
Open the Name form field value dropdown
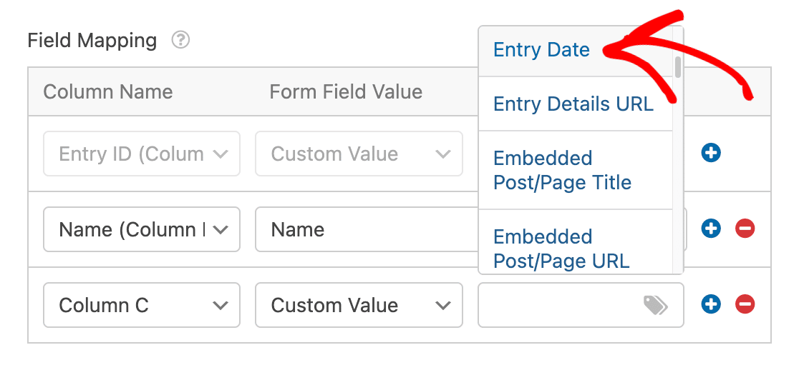pyautogui.click(x=367, y=229)
